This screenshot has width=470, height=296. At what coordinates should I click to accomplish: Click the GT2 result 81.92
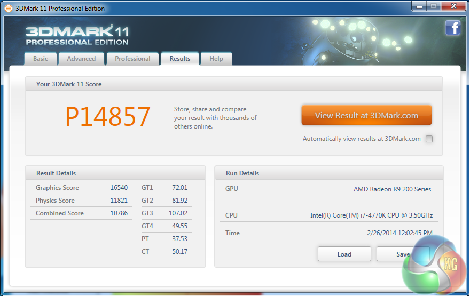[179, 201]
